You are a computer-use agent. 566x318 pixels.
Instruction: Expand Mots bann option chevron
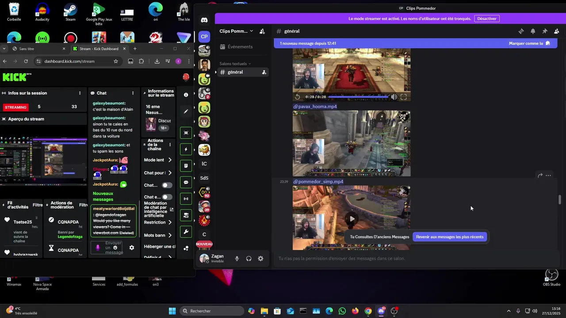[170, 235]
